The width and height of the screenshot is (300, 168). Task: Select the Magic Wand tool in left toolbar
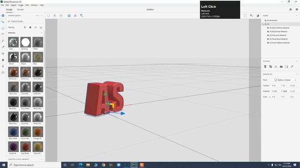click(x=3, y=41)
